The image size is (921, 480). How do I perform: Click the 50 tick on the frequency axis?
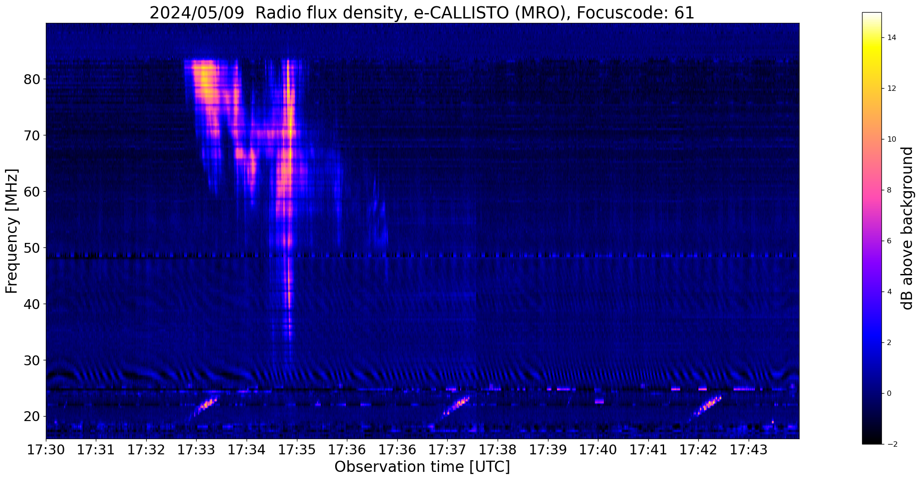[x=32, y=248]
